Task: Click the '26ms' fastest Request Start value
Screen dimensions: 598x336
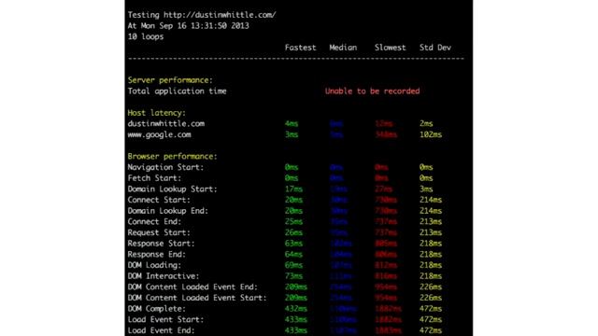Action: point(293,232)
